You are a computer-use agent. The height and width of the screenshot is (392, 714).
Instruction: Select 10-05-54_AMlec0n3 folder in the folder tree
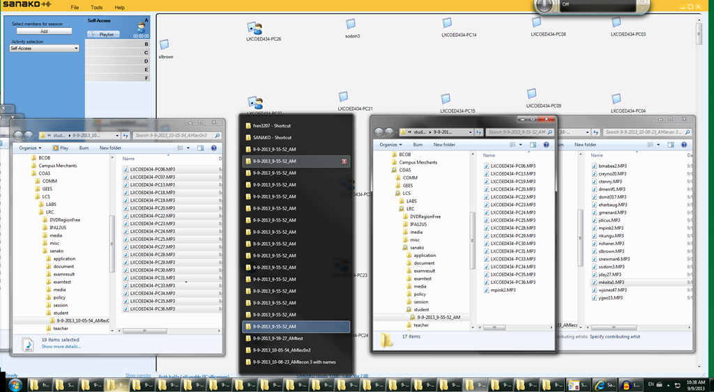tap(82, 320)
